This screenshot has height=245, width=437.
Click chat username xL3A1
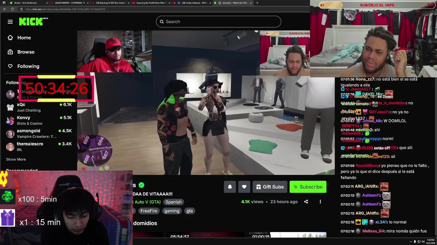(381, 222)
